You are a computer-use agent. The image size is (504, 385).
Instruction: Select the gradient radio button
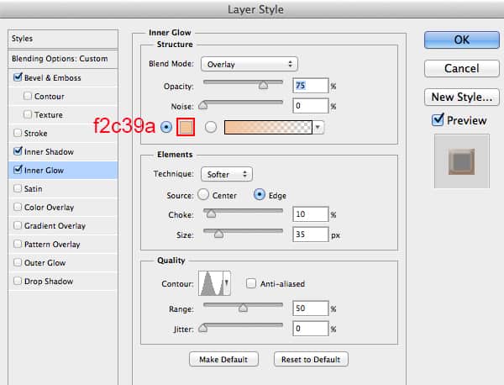211,127
